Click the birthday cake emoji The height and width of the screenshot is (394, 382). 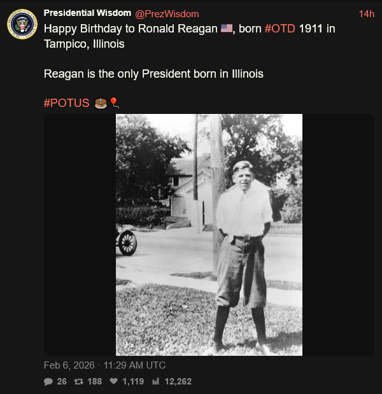(101, 103)
